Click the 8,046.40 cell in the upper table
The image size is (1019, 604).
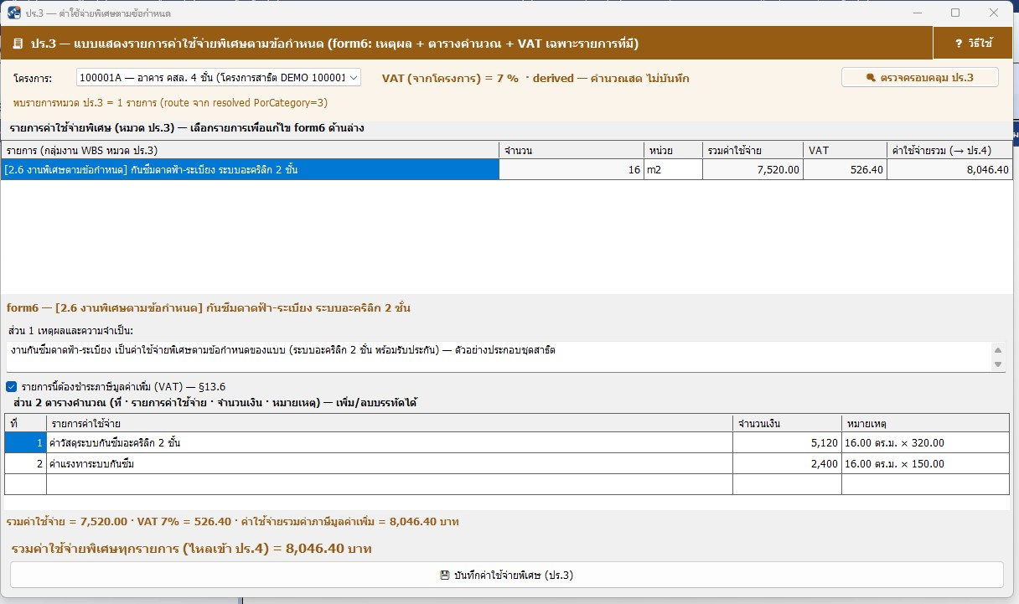coord(949,170)
